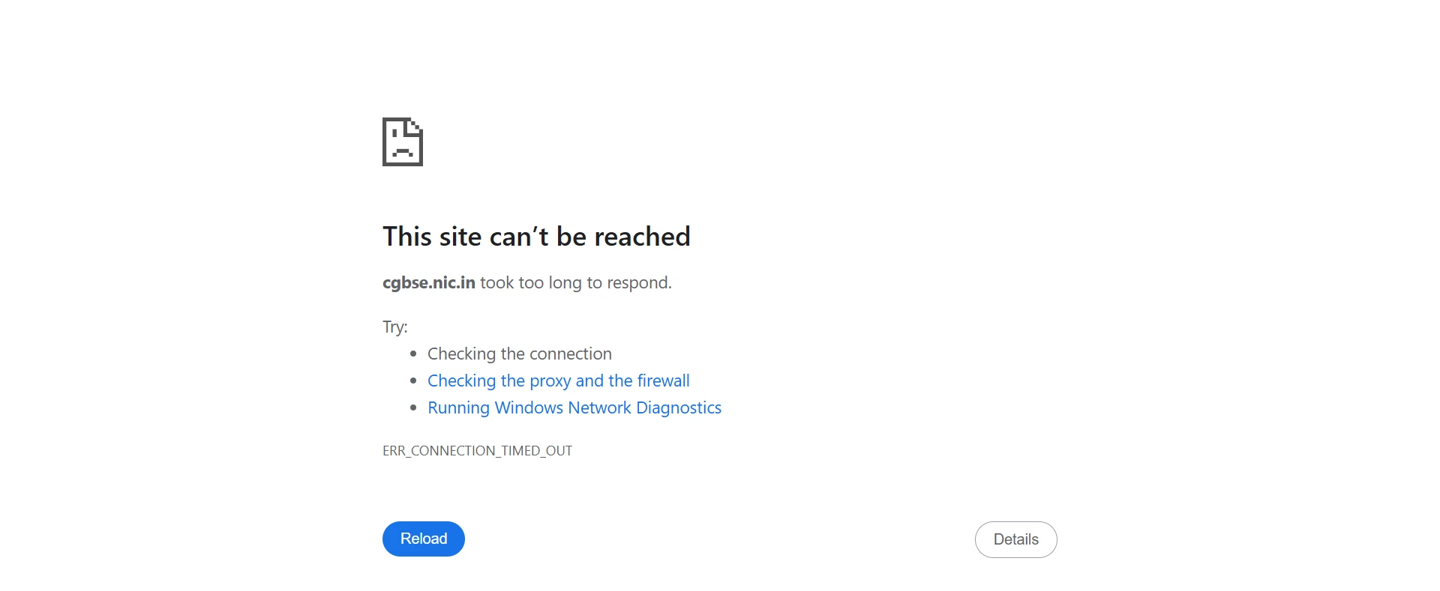Launch Running Windows Network Diagnostics link

click(574, 407)
